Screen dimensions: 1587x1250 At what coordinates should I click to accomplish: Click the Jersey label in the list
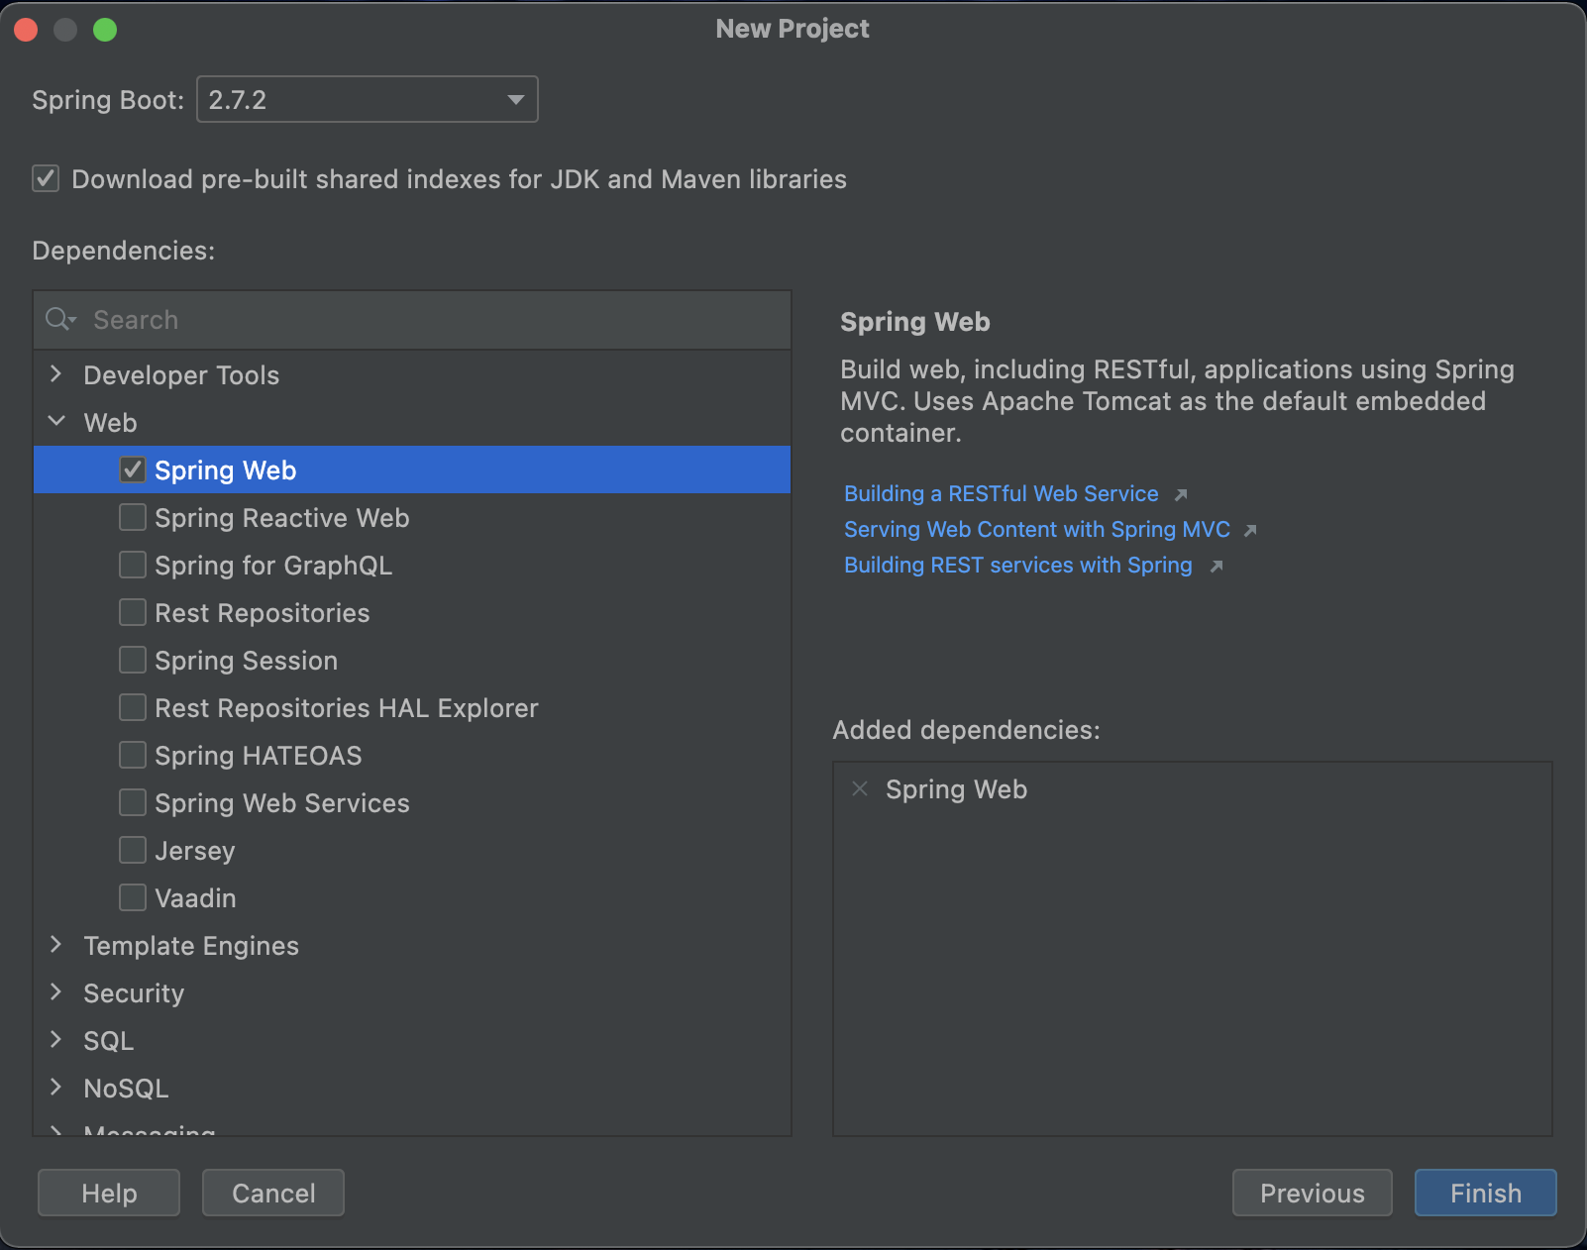(x=194, y=850)
